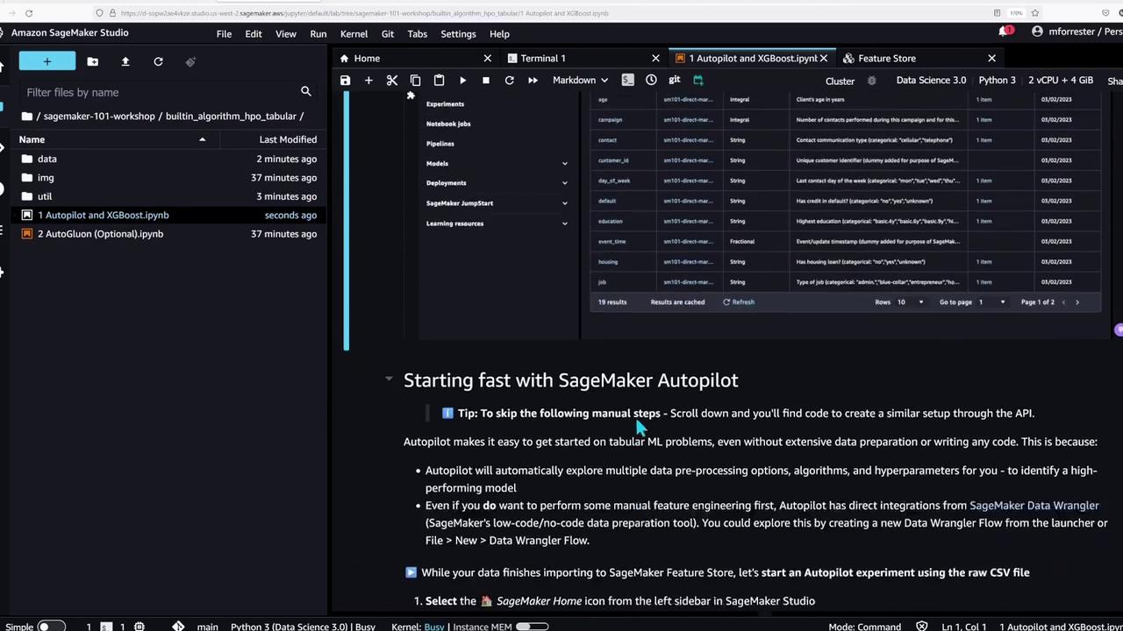Open the File menu

(x=224, y=34)
